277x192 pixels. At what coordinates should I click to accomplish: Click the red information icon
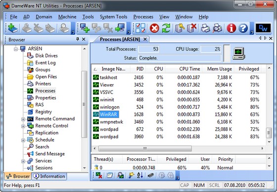pos(231,28)
